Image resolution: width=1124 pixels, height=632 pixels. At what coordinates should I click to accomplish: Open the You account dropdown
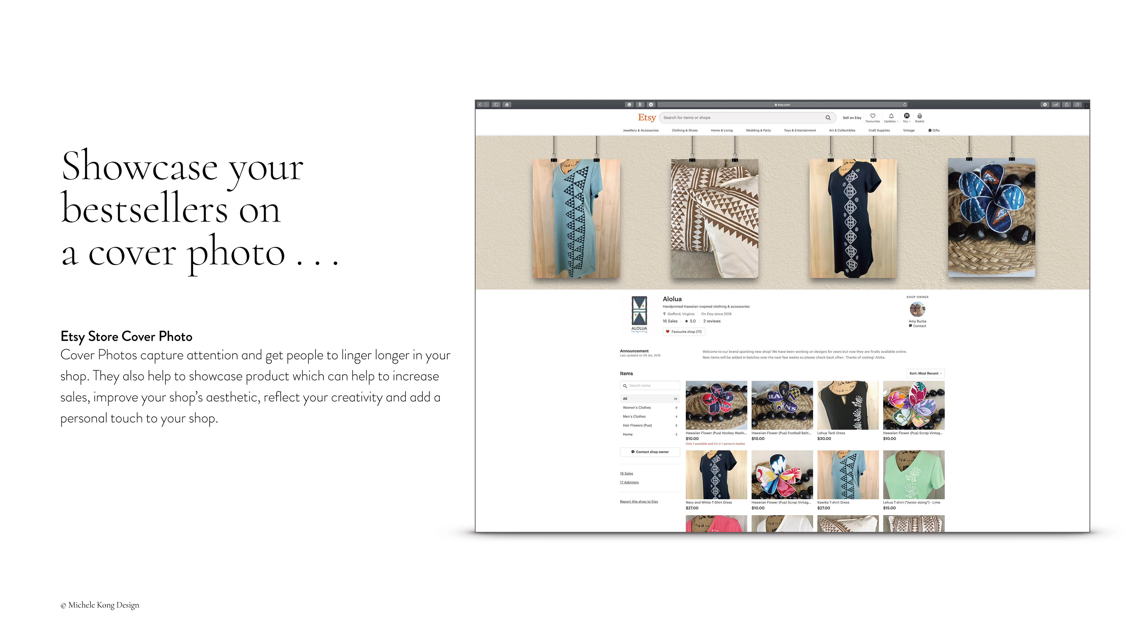pyautogui.click(x=907, y=118)
